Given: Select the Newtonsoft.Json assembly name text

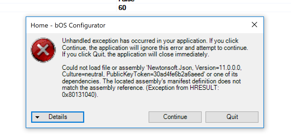Looking at the screenshot, I should coord(171,67).
